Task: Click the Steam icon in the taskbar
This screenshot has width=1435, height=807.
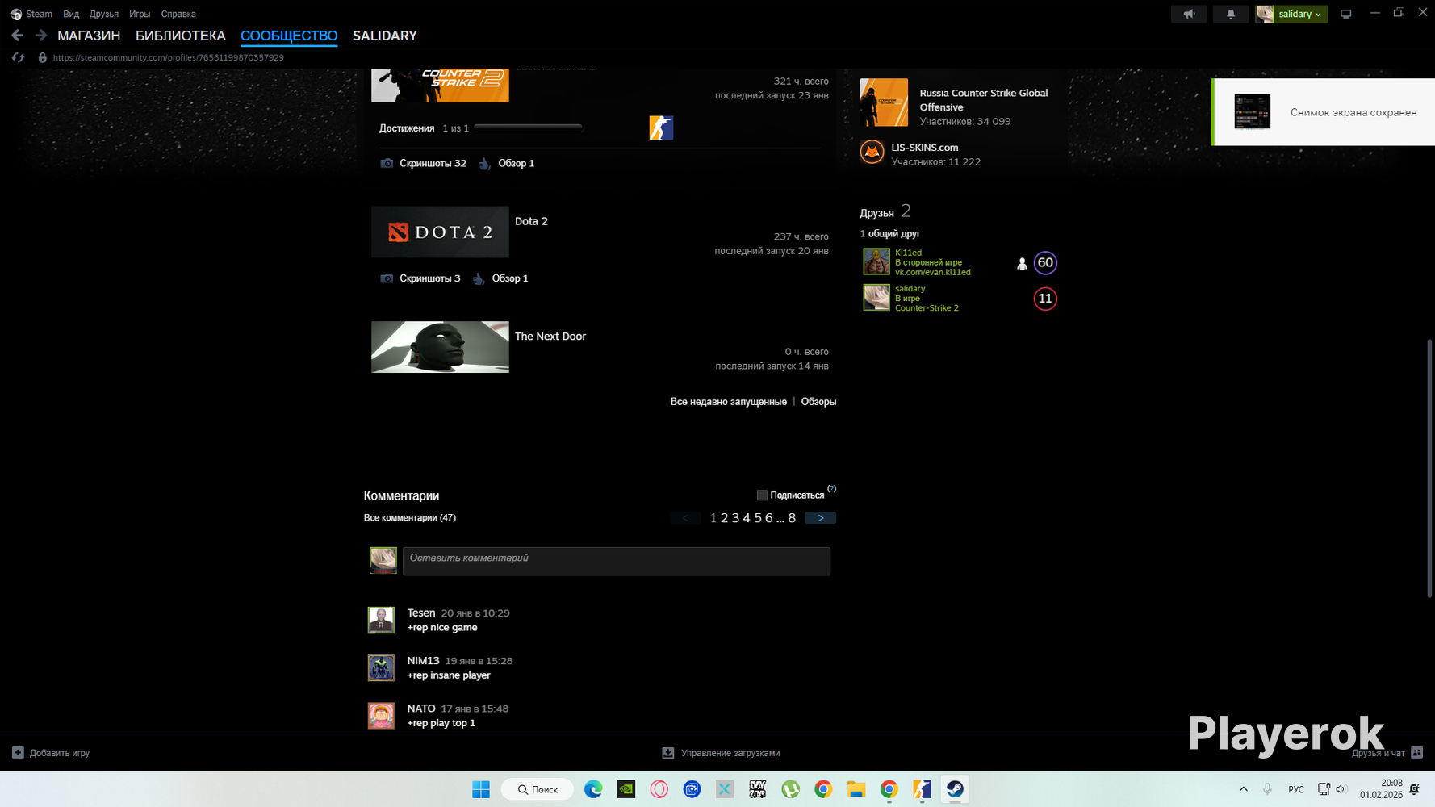Action: pos(955,789)
